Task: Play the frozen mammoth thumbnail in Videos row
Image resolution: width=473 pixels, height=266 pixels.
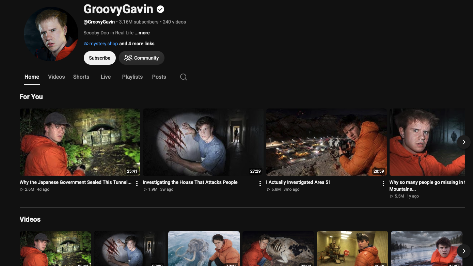Action: click(204, 249)
